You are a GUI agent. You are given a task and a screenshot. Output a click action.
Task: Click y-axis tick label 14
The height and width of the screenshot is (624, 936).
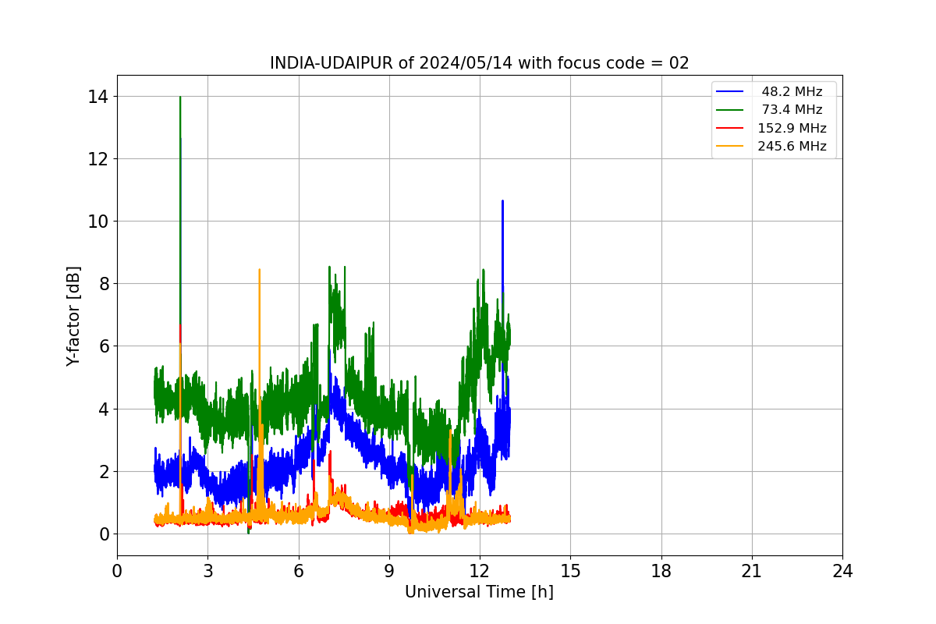coord(99,97)
